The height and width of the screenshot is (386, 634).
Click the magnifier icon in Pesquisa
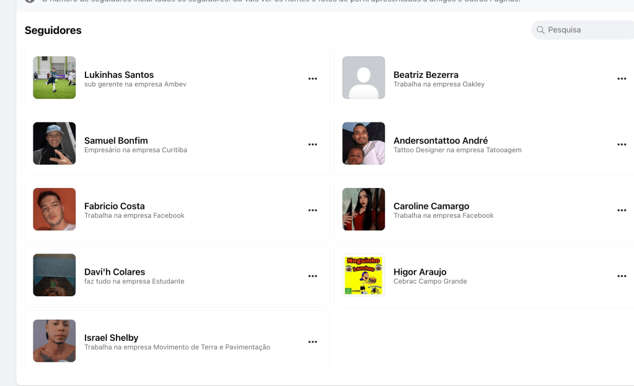tap(540, 30)
